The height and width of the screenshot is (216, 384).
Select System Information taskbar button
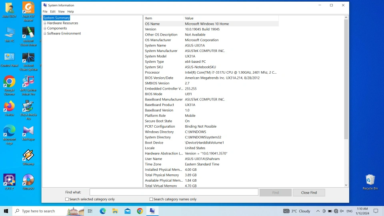tap(152, 211)
